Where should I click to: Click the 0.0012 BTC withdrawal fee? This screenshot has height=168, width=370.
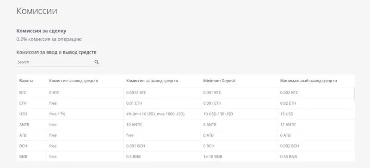pyautogui.click(x=136, y=93)
